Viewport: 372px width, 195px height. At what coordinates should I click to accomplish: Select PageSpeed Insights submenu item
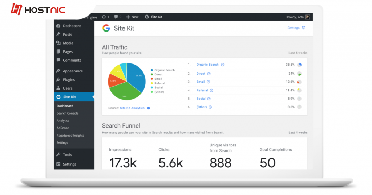[x=70, y=135]
